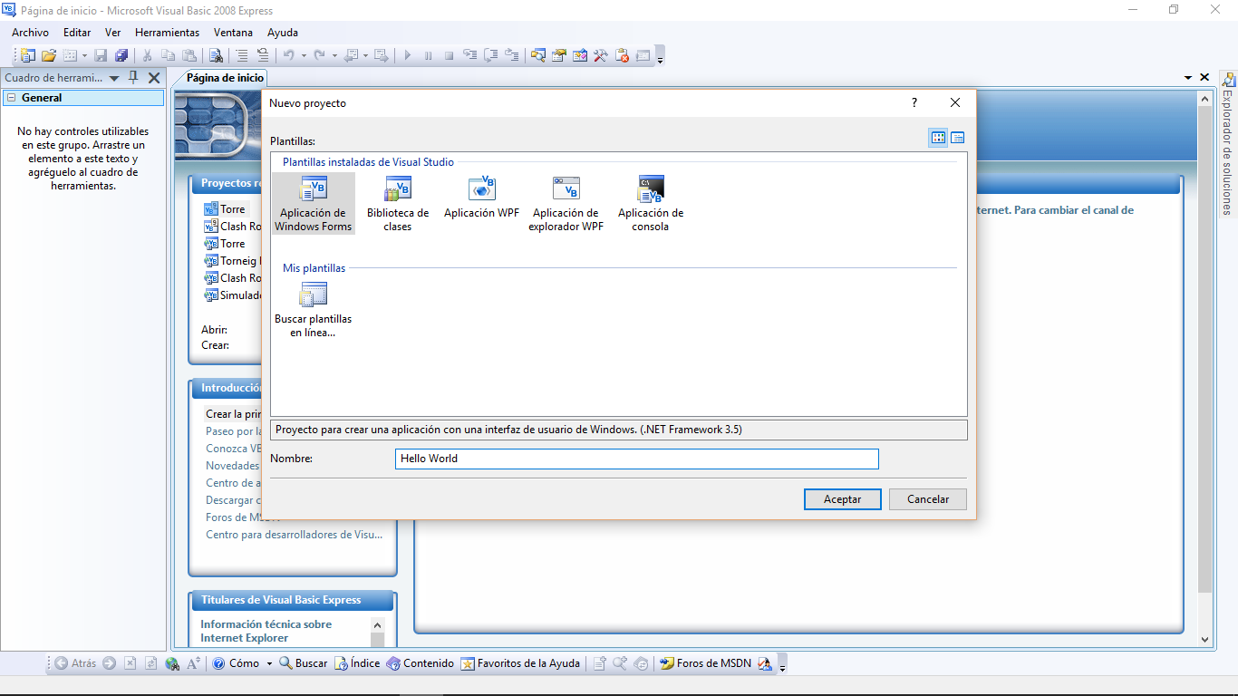1238x696 pixels.
Task: Open the Undo history dropdown arrow
Action: 304,55
